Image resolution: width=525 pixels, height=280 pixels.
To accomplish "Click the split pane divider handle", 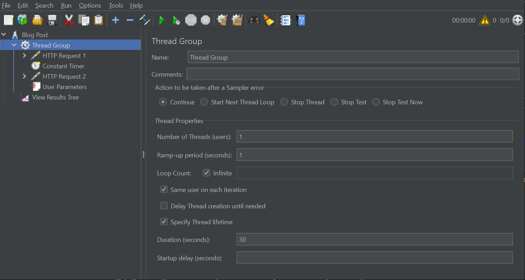I will click(143, 155).
